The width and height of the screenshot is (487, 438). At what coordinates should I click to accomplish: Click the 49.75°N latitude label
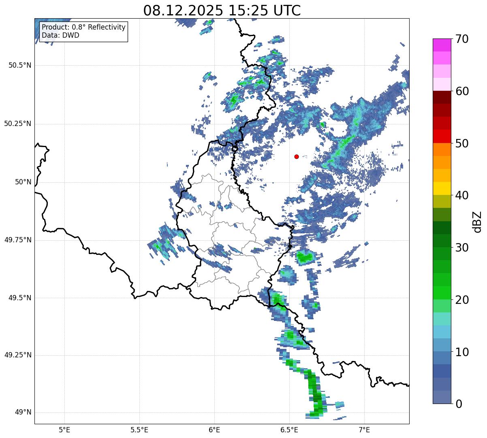click(x=18, y=240)
